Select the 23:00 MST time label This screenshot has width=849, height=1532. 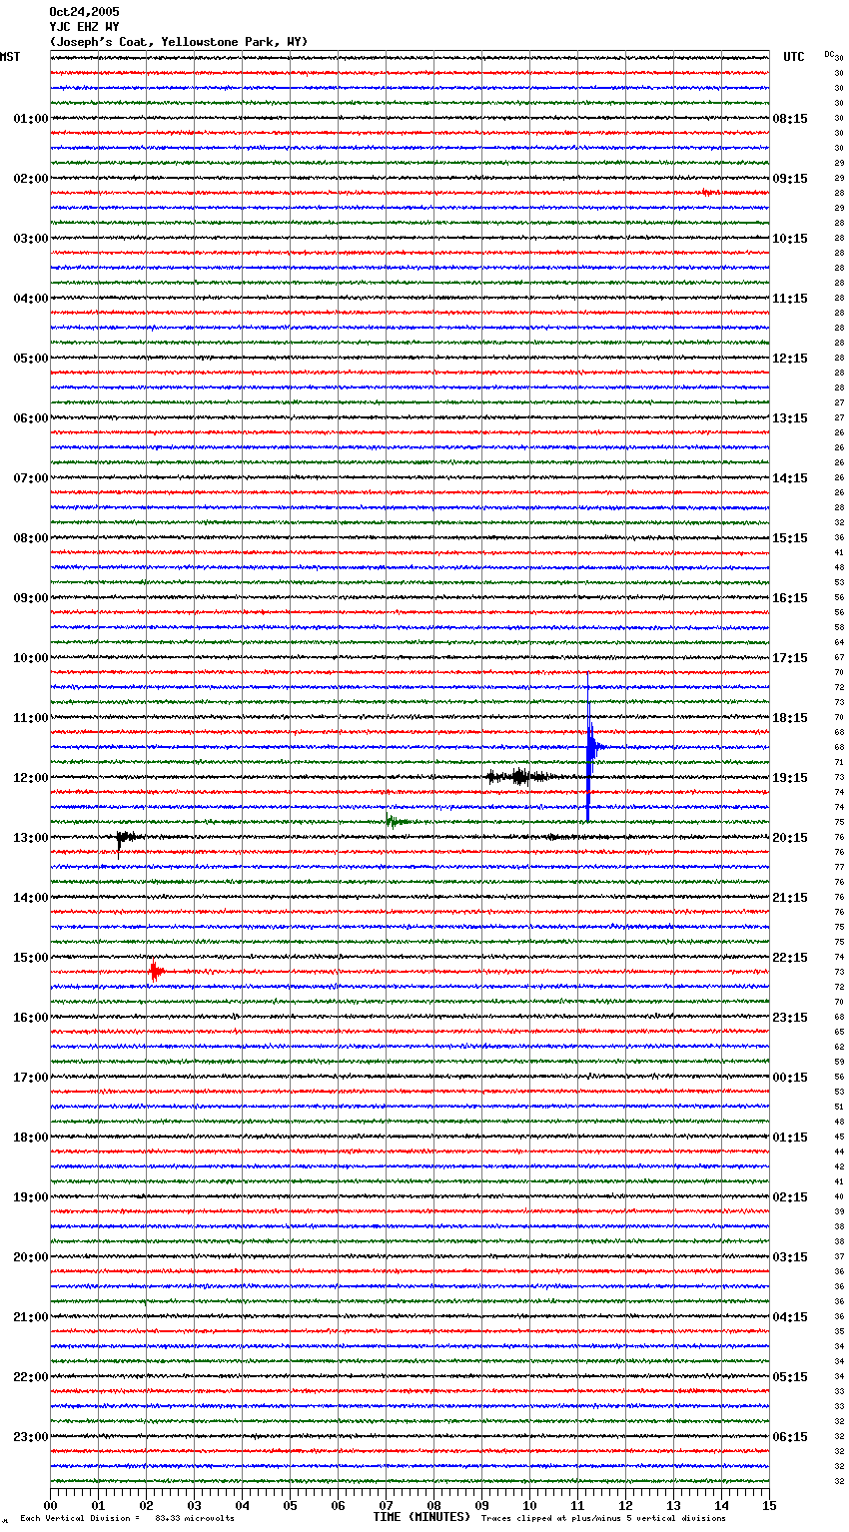31,1437
